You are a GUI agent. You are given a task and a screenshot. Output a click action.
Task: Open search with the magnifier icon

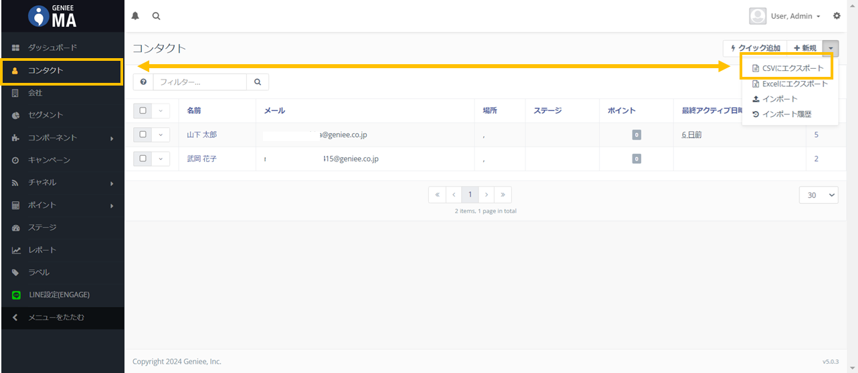click(156, 16)
